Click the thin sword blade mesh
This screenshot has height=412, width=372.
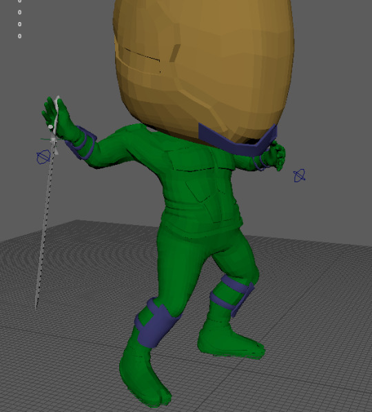tap(45, 224)
